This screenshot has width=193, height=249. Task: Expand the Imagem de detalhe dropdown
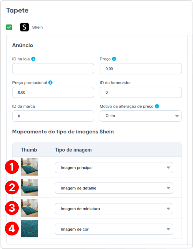click(114, 188)
